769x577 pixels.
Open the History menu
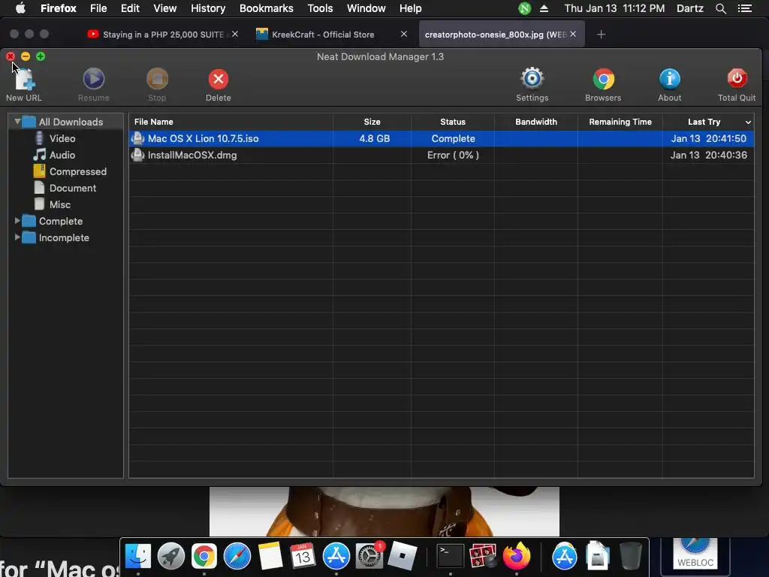pos(208,8)
